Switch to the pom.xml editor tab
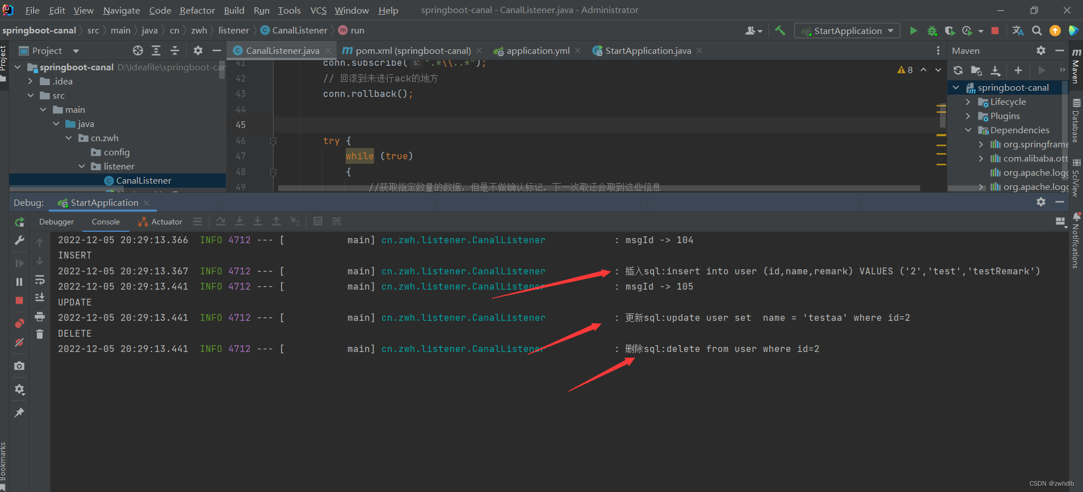This screenshot has width=1083, height=492. point(413,50)
